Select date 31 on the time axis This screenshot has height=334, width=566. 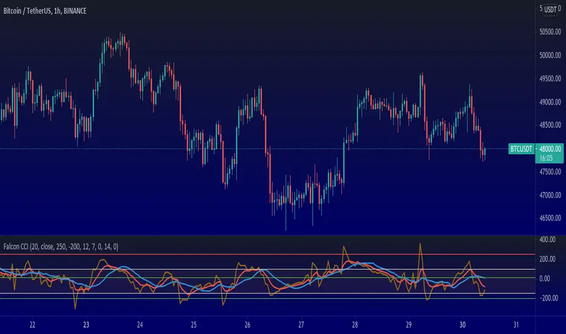(516, 325)
